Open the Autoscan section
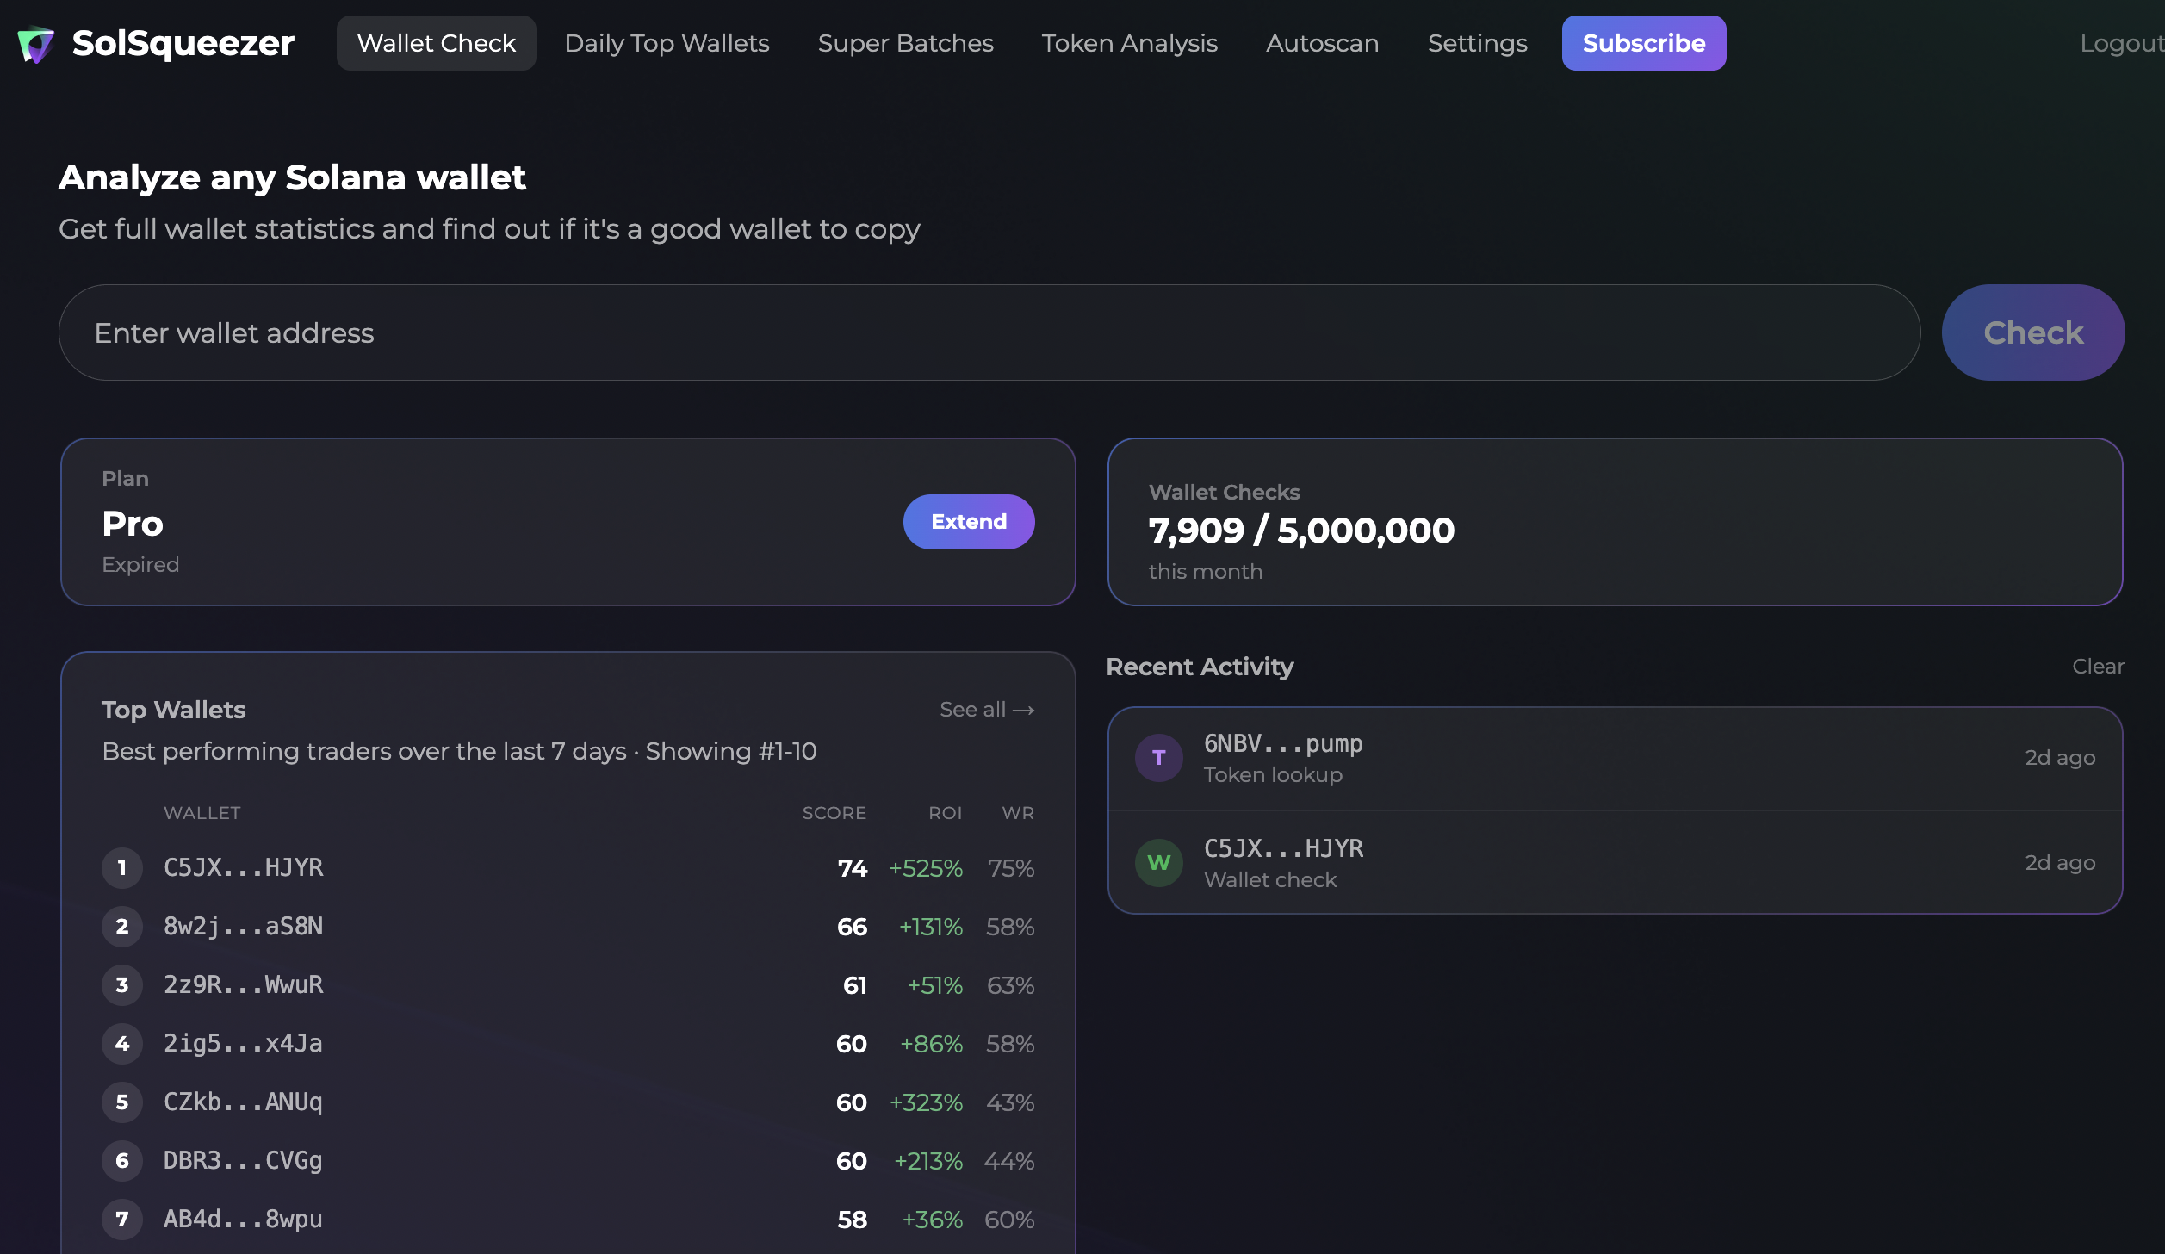2165x1254 pixels. [x=1322, y=42]
